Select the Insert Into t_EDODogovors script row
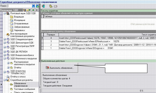This screenshot has height=93, width=156. [98, 45]
